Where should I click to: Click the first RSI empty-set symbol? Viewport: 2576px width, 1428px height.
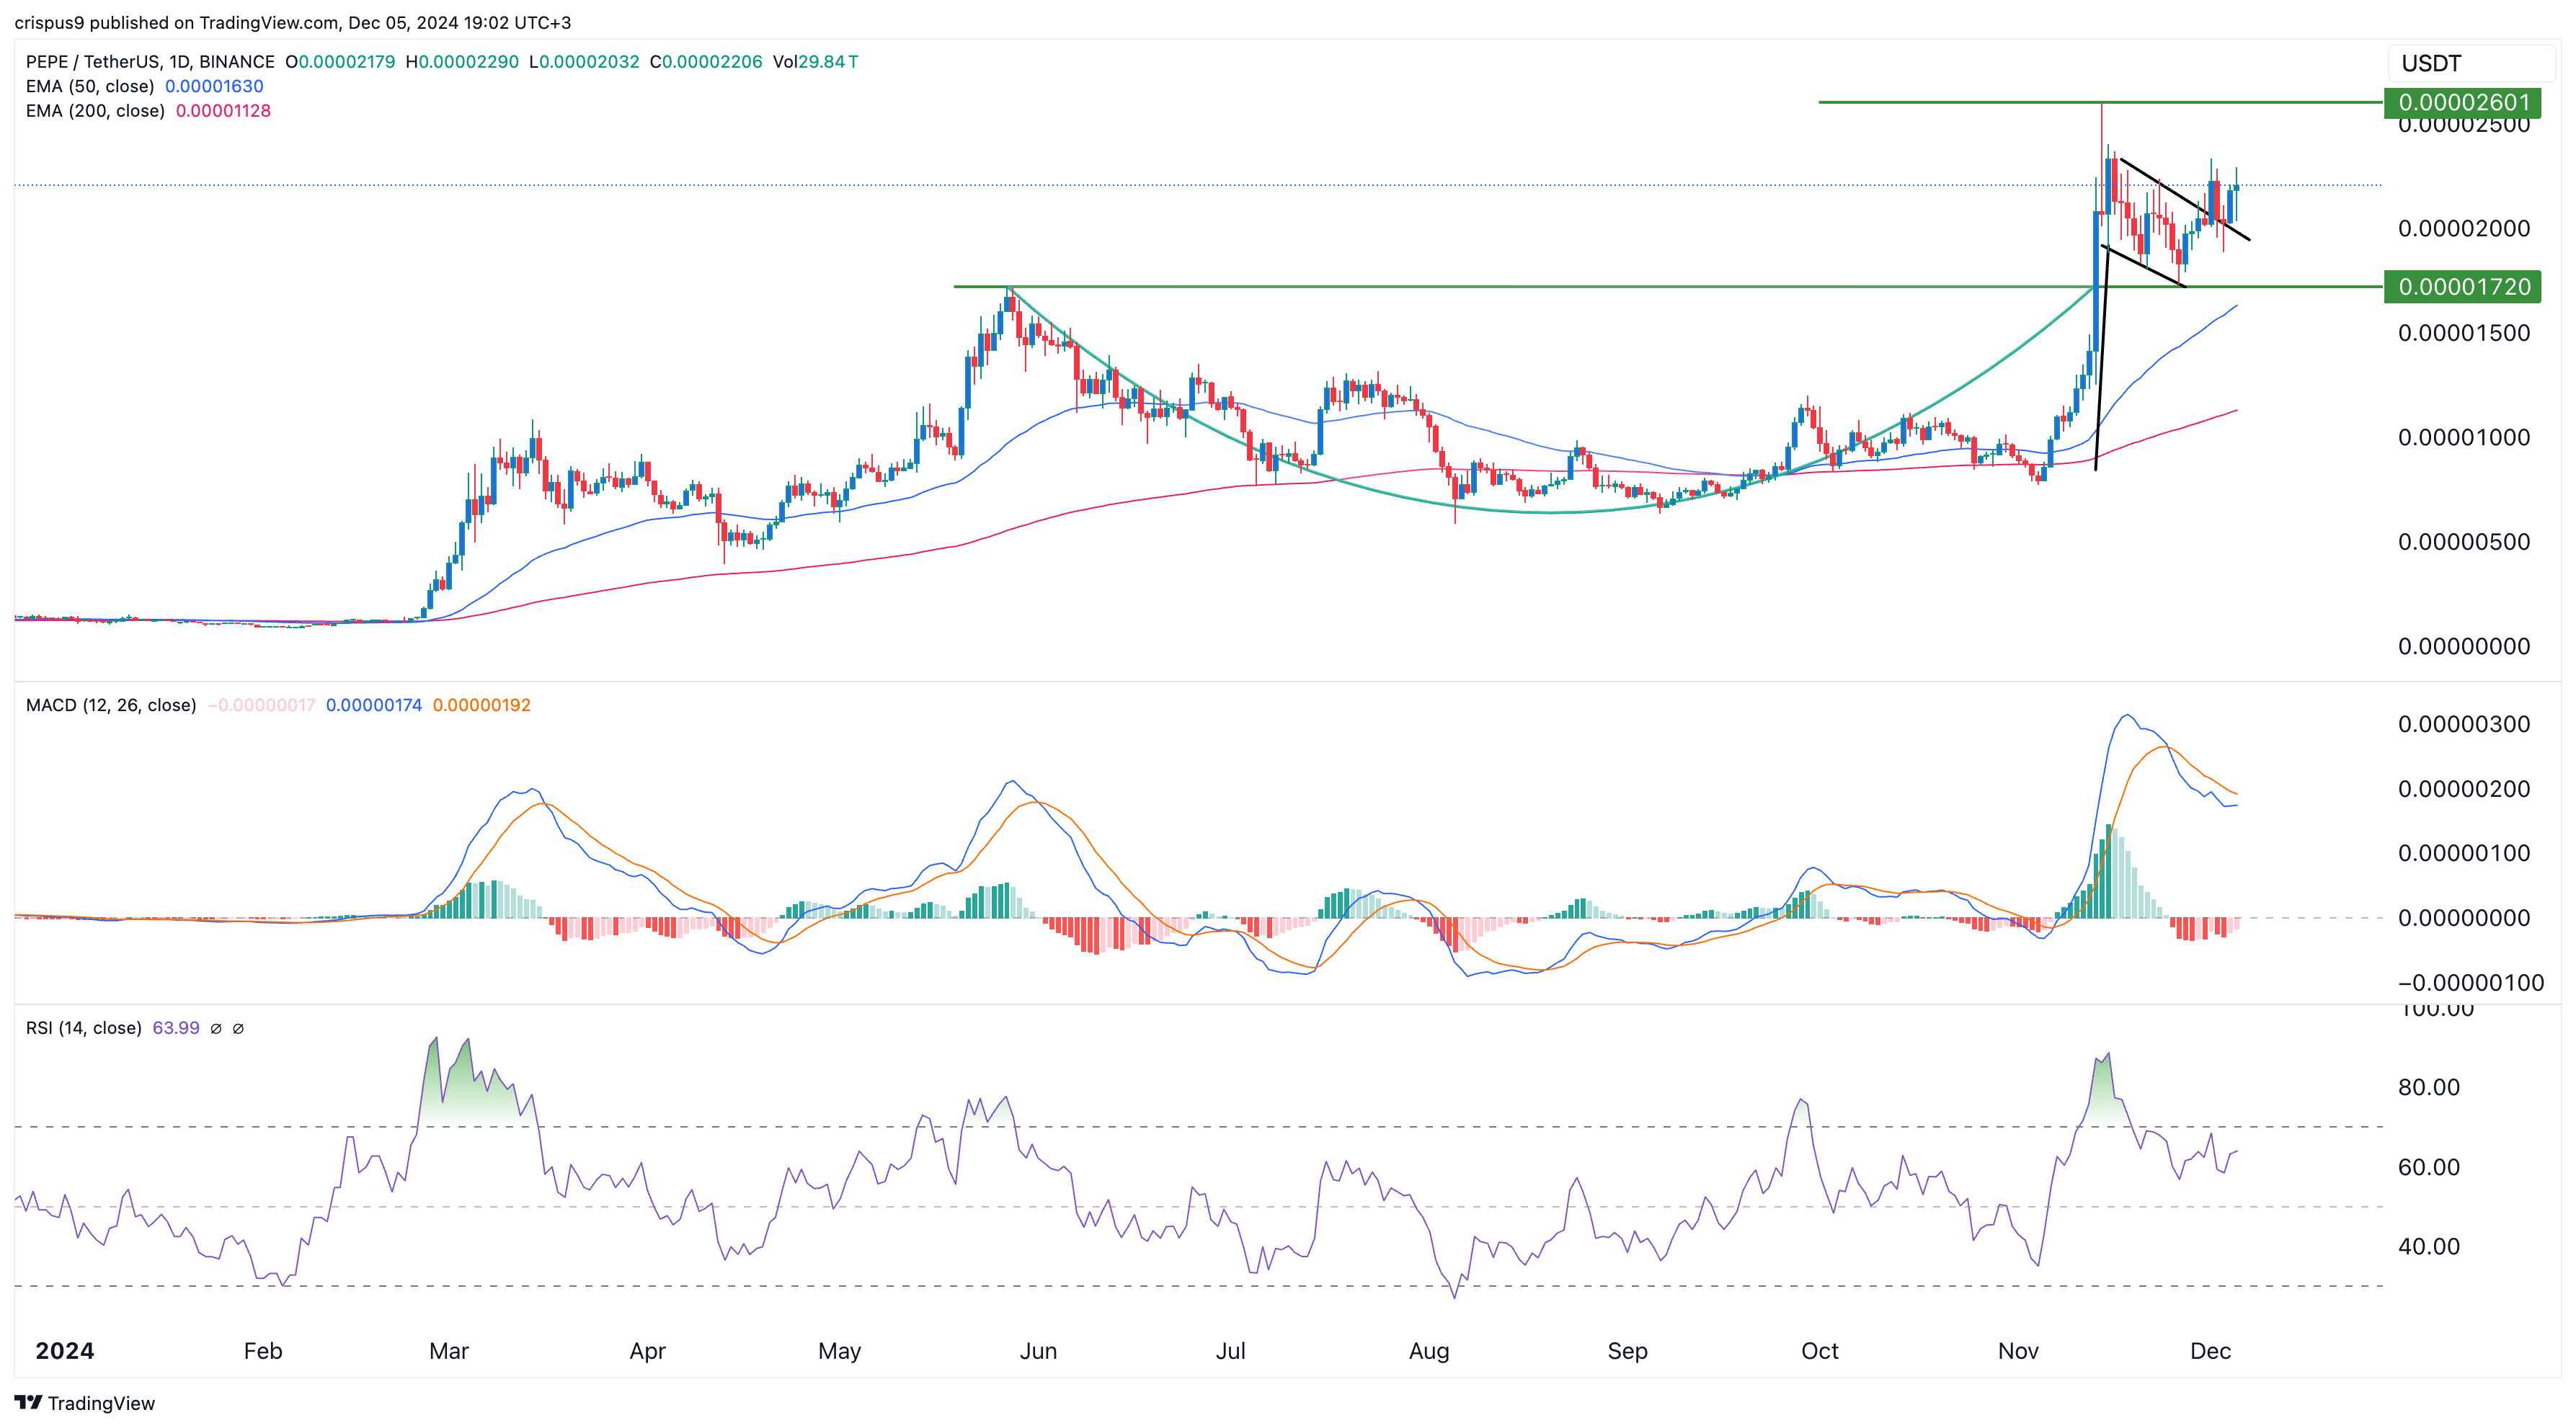pyautogui.click(x=216, y=1028)
